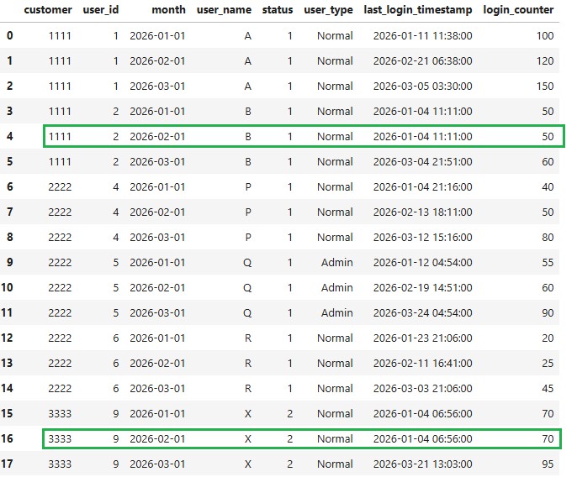Viewport: 577px width, 477px height.
Task: Select login counter value 150
Action: 545,86
